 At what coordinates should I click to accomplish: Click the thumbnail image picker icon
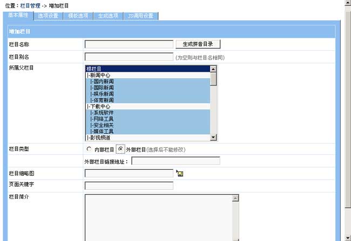180,173
